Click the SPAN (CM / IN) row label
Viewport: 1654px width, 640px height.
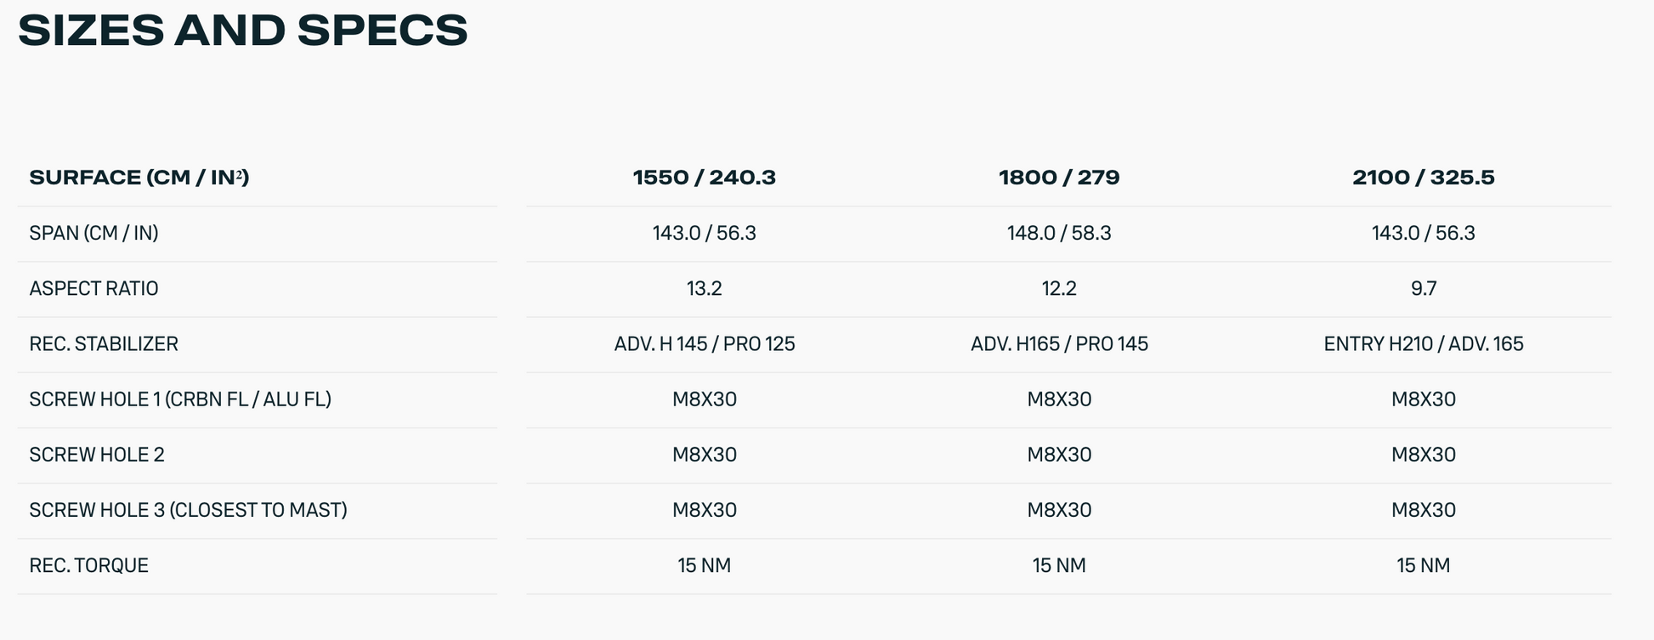click(x=93, y=233)
